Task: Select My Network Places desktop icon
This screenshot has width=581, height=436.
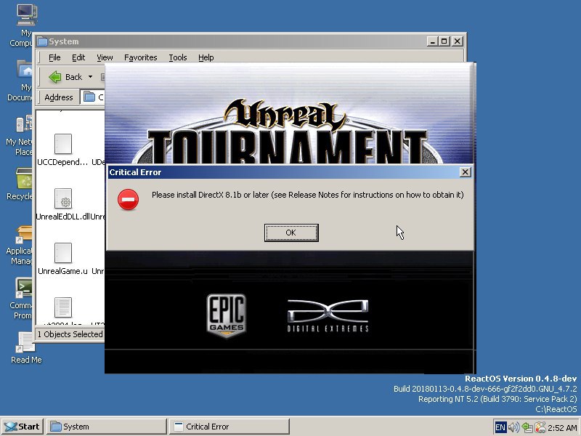Action: click(x=25, y=124)
